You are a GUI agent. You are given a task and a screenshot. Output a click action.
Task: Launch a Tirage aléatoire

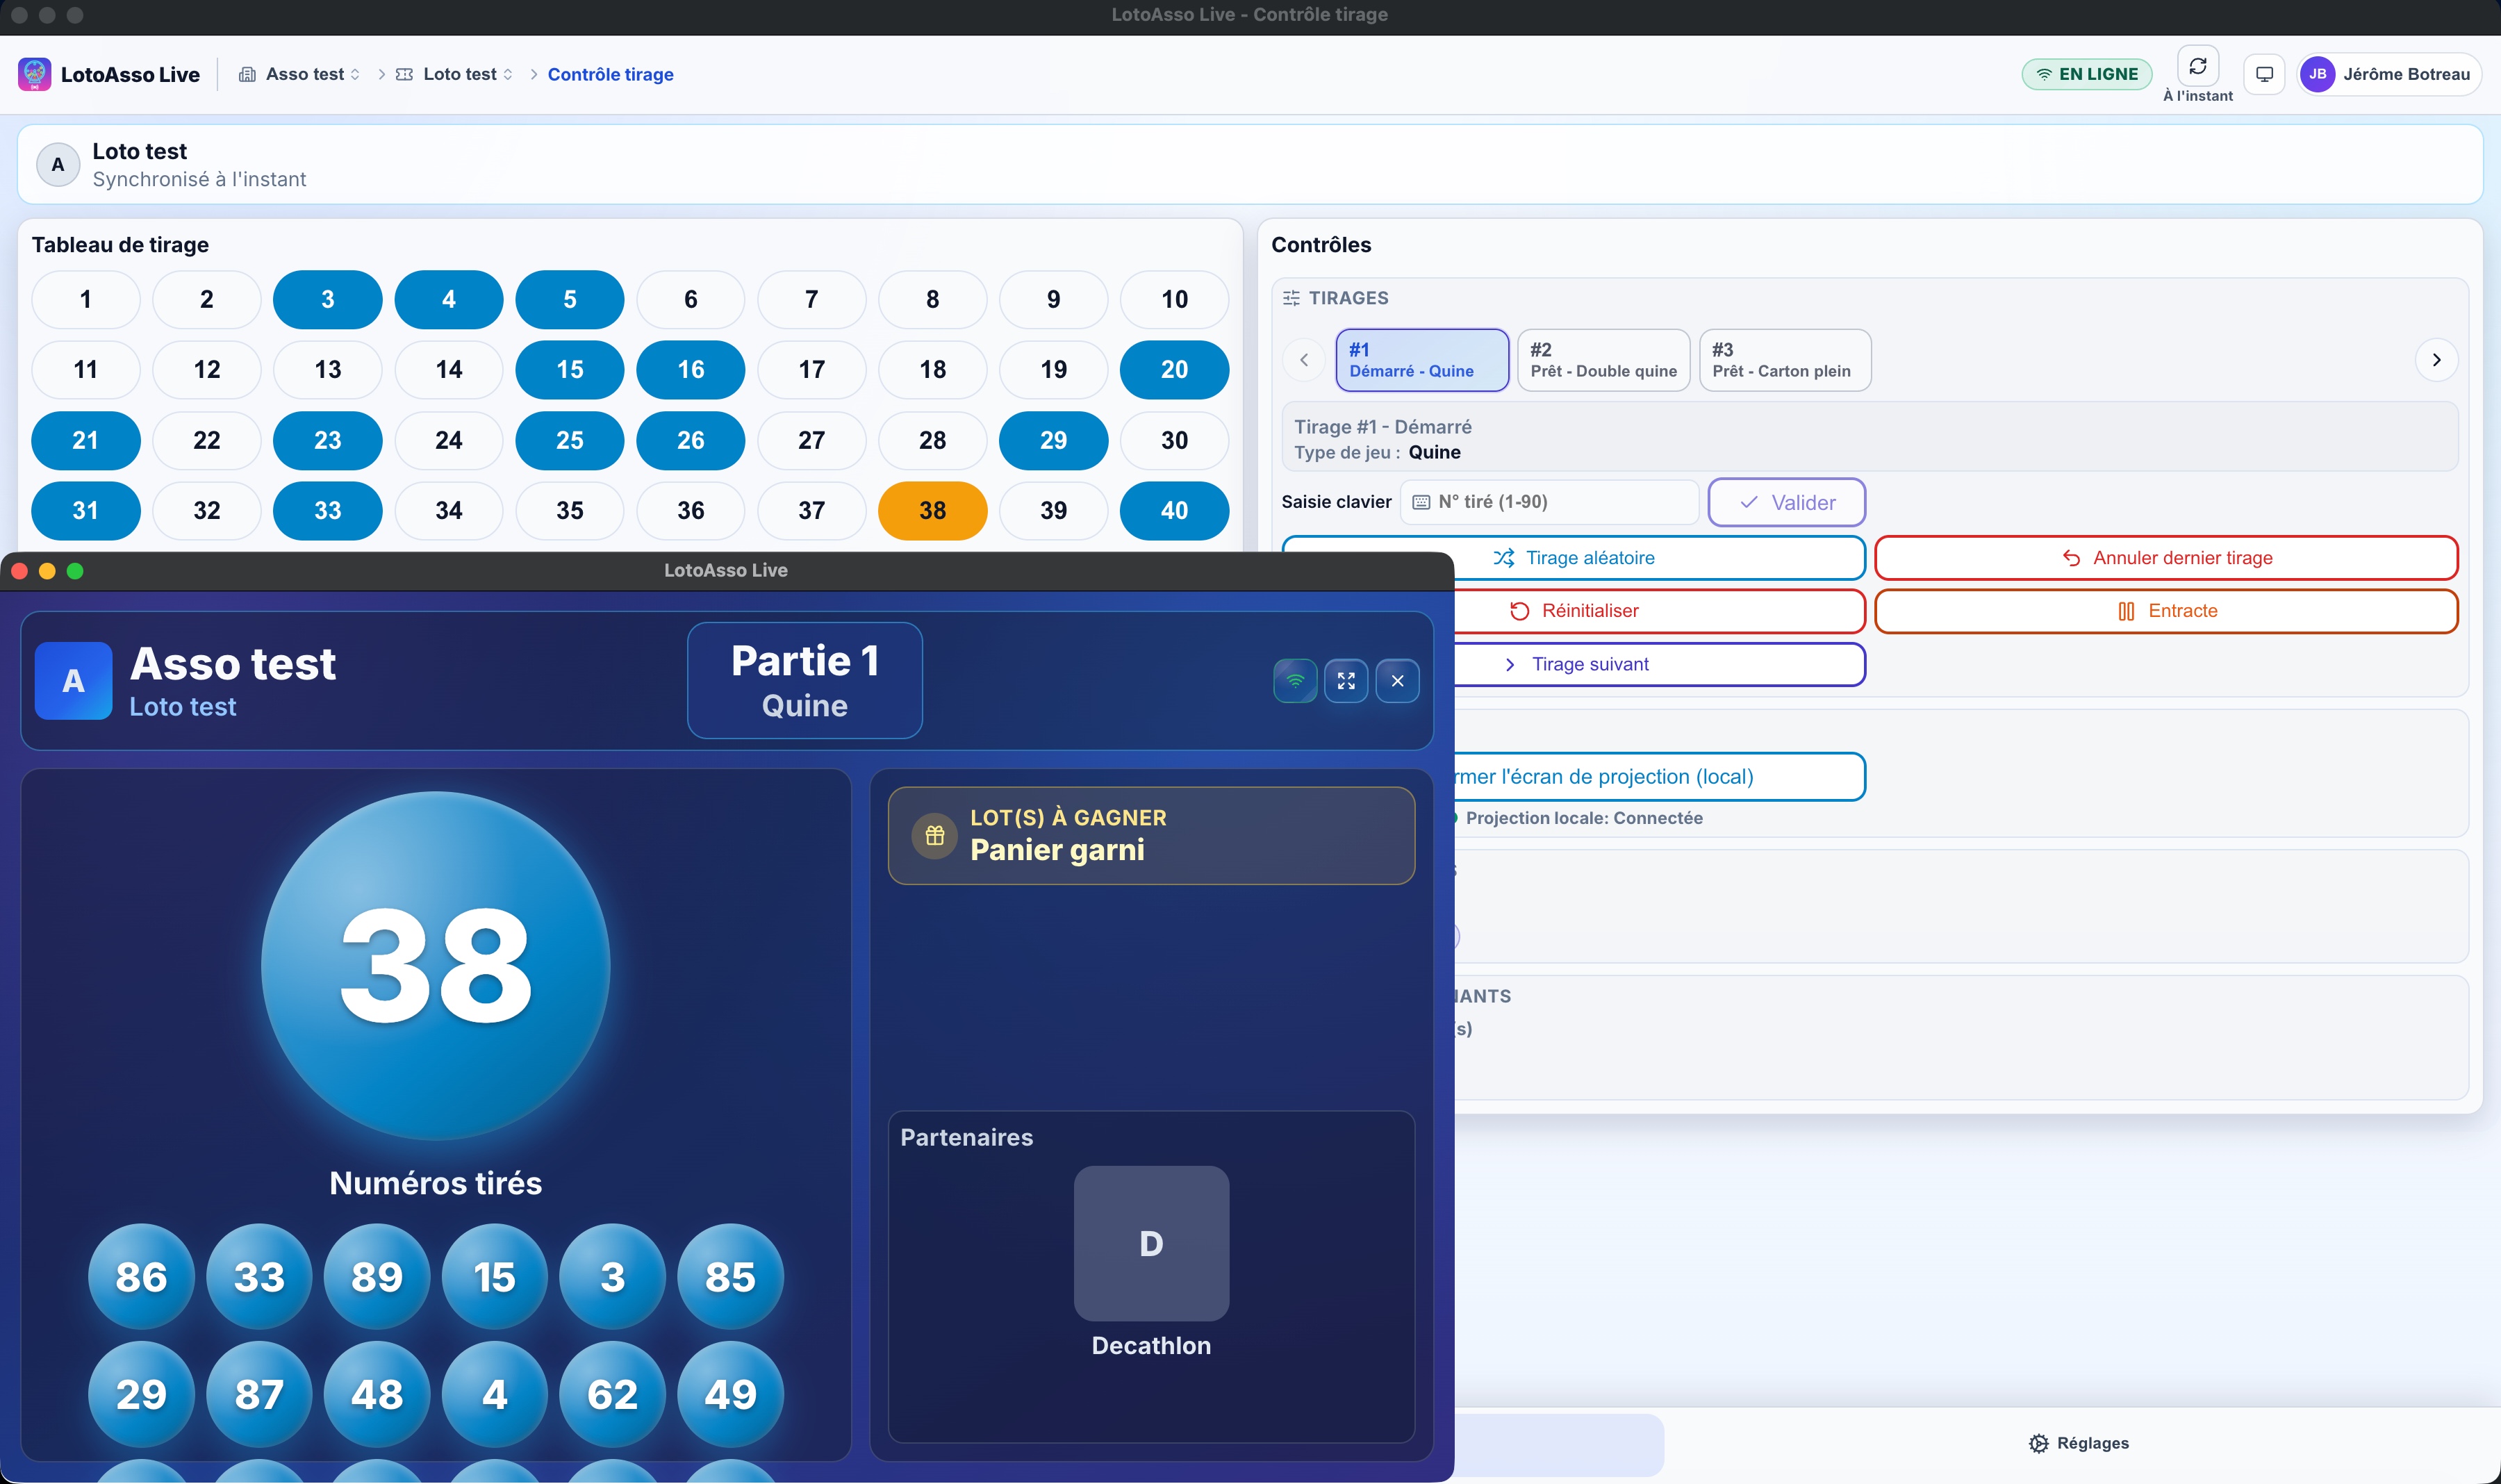[1575, 557]
